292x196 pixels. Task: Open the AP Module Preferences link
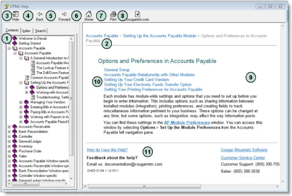(187, 122)
